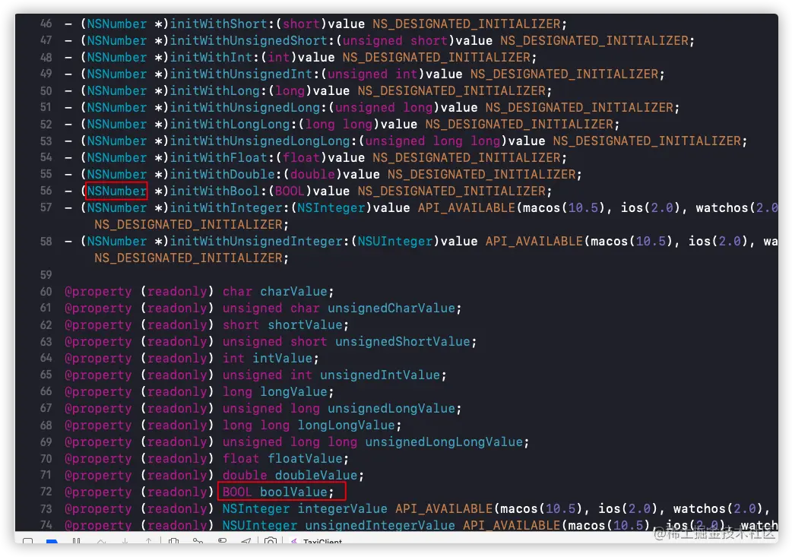Viewport: 792px width, 557px height.
Task: Select initWithFloat: method name
Action: [222, 157]
